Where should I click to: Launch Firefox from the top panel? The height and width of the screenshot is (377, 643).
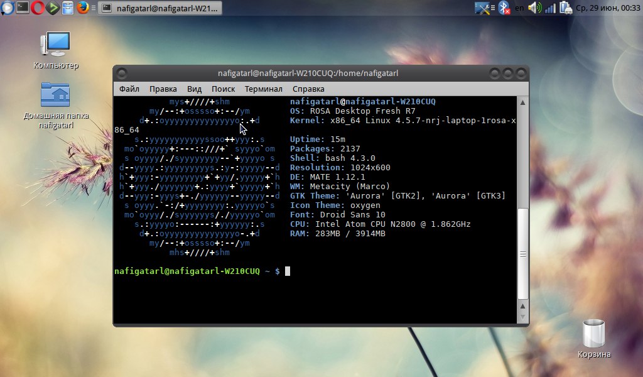82,8
